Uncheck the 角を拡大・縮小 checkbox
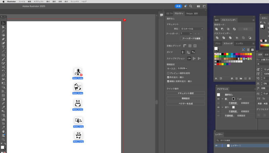269x153 pixels. [168, 77]
